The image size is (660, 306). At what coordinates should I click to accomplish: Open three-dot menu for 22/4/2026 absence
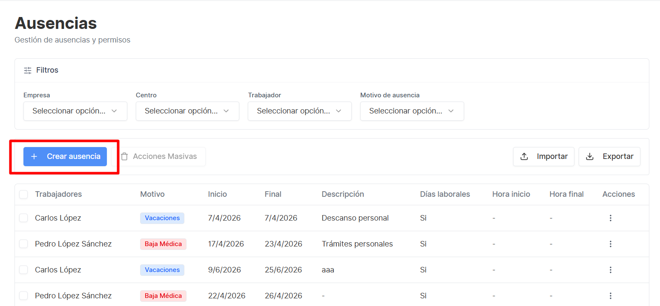610,296
